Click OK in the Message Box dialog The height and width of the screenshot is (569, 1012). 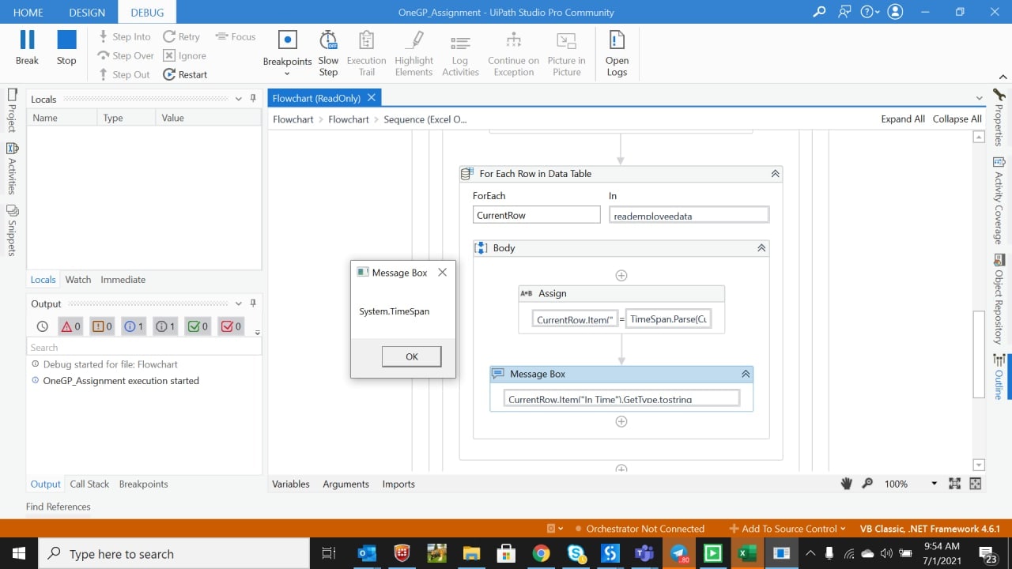pyautogui.click(x=411, y=356)
